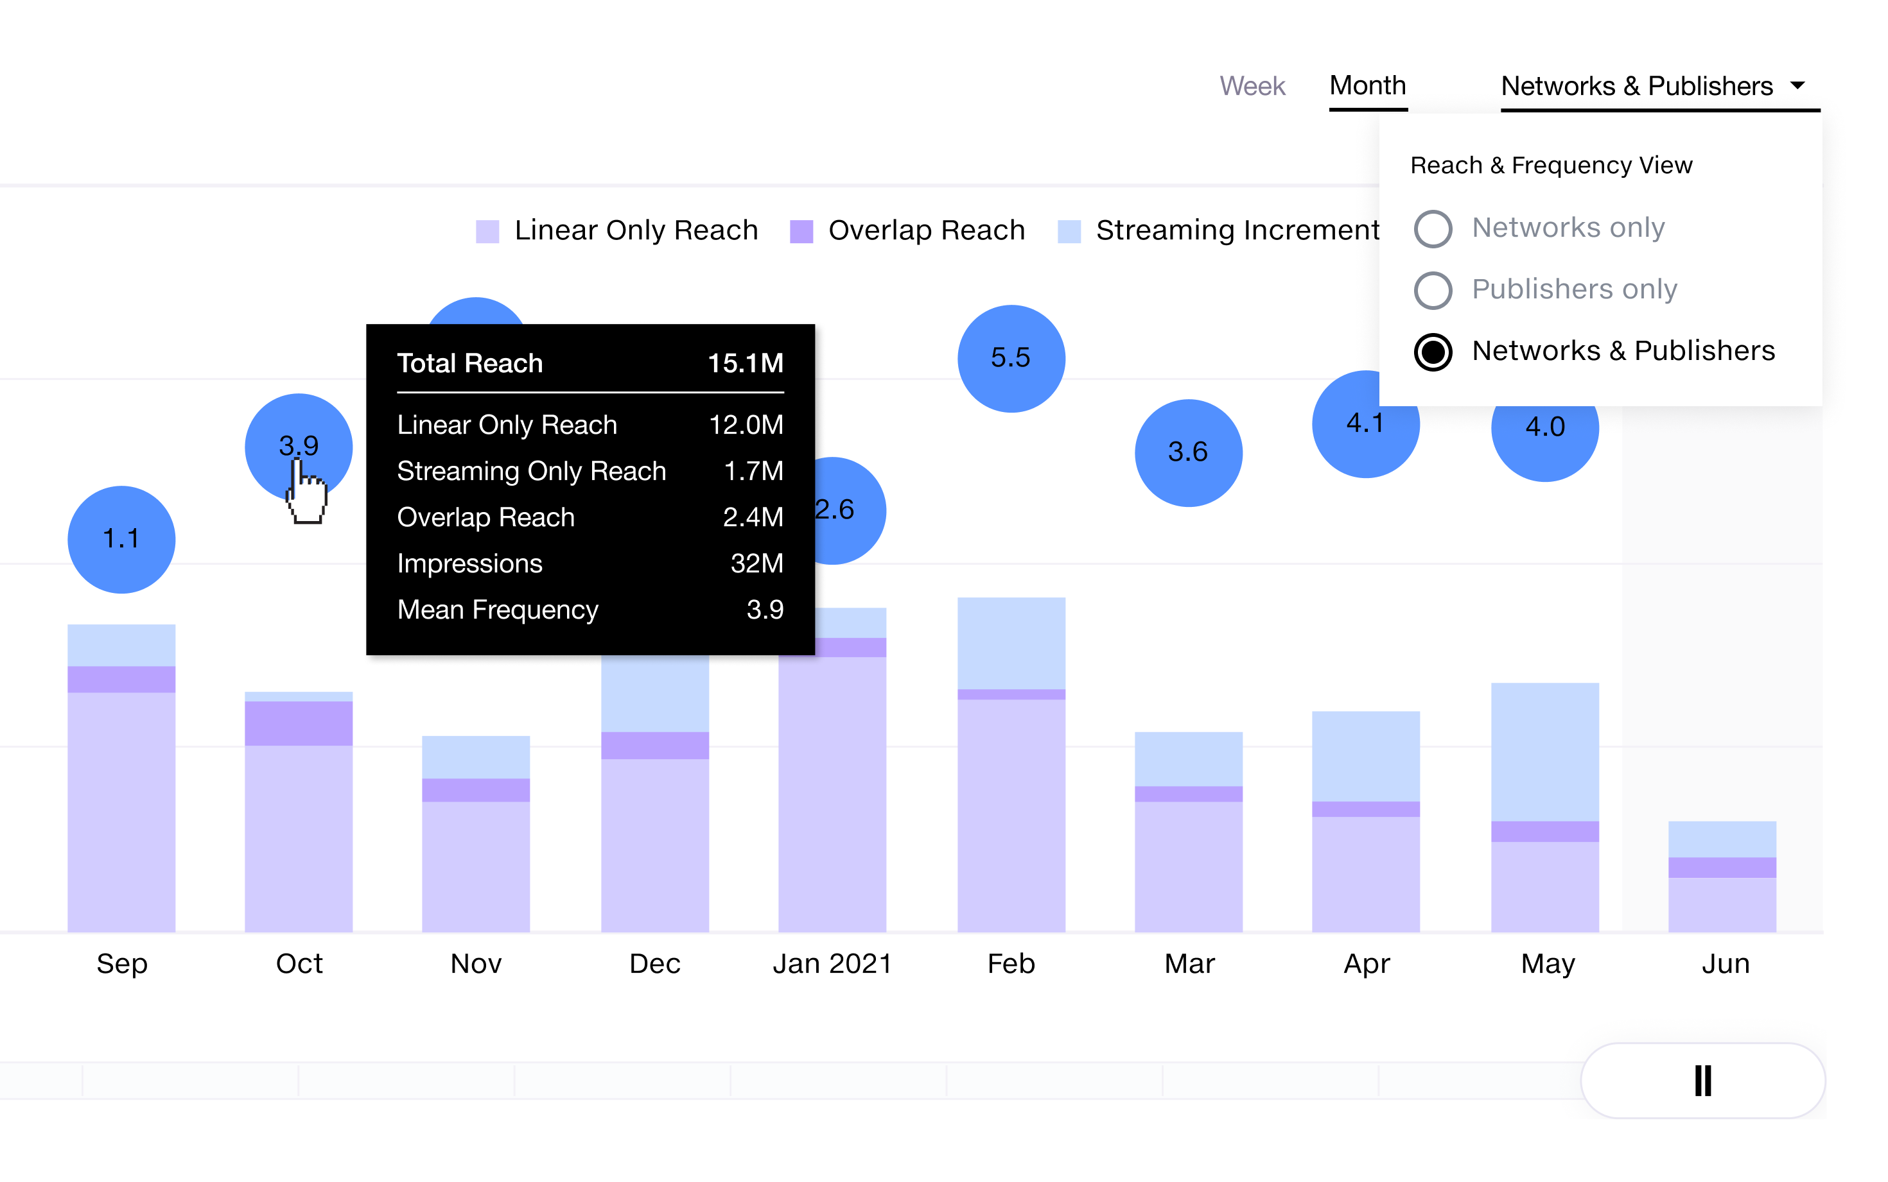This screenshot has height=1182, width=1888.
Task: Collapse the Networks & Publishers dropdown arrow
Action: pos(1797,85)
